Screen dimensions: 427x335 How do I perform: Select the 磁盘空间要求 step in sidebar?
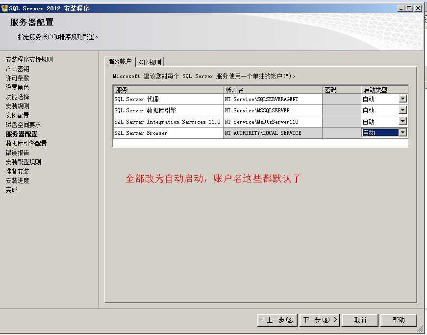pyautogui.click(x=23, y=125)
